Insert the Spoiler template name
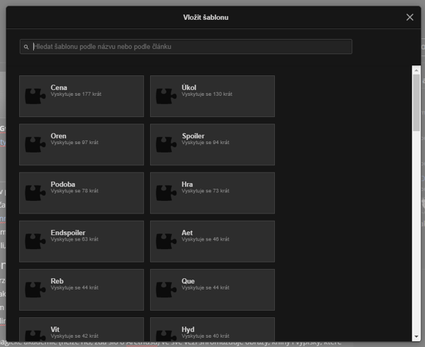Viewport: 425px width, 347px height. tap(193, 136)
